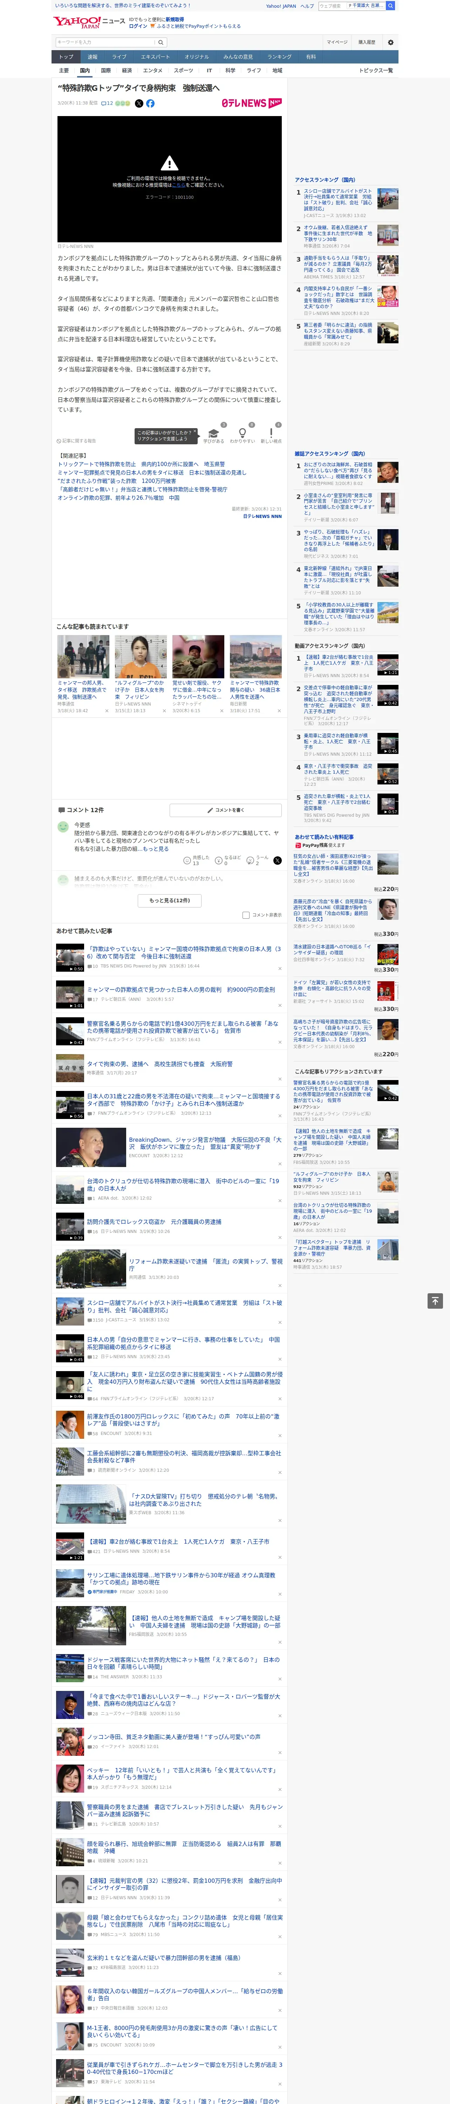Image resolution: width=450 pixels, height=2104 pixels.
Task: Expand comments with もっと見る(12件) button
Action: tap(169, 901)
